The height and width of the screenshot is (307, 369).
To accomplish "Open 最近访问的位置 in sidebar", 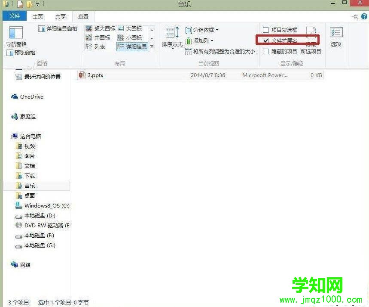I will click(38, 77).
